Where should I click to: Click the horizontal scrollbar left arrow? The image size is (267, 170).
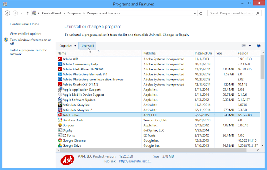[58, 150]
